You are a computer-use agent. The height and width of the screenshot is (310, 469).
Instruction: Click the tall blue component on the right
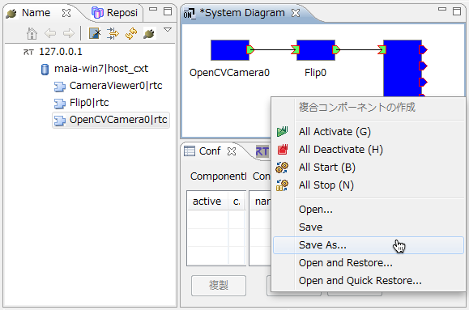tap(403, 68)
